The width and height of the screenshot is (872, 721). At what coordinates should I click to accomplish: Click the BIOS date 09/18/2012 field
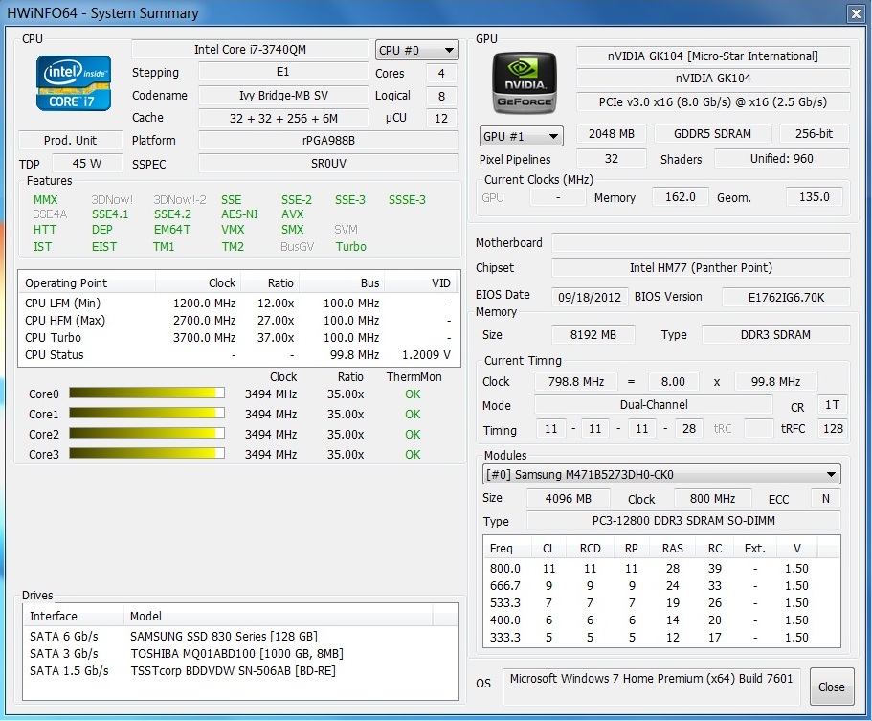click(x=590, y=297)
